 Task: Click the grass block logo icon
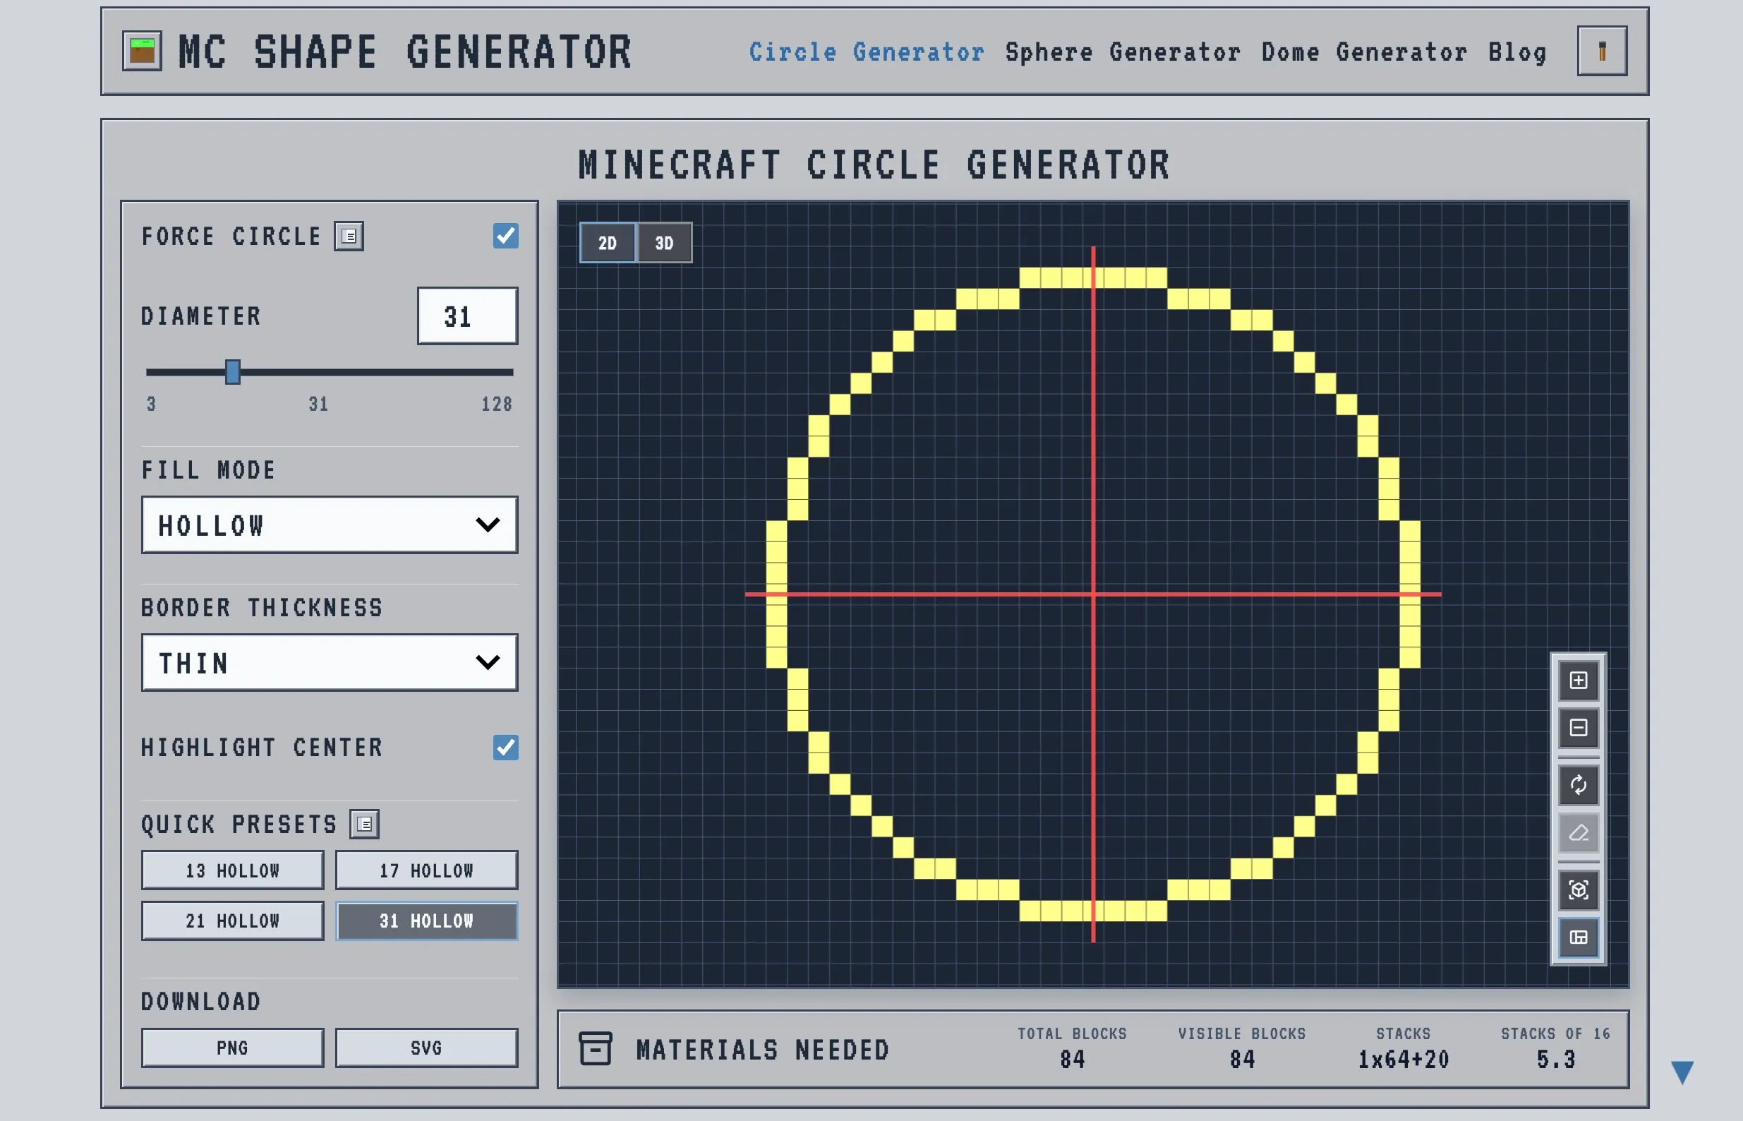point(142,51)
